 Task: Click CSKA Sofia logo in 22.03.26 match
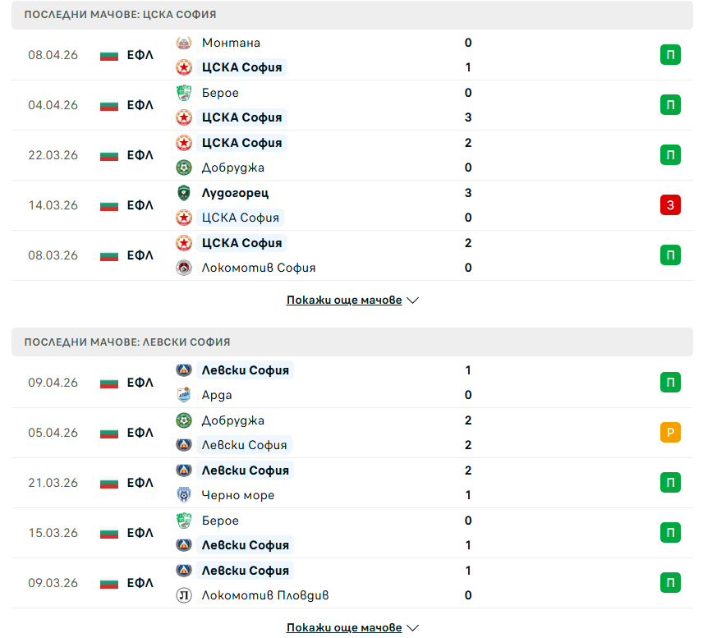pyautogui.click(x=184, y=143)
